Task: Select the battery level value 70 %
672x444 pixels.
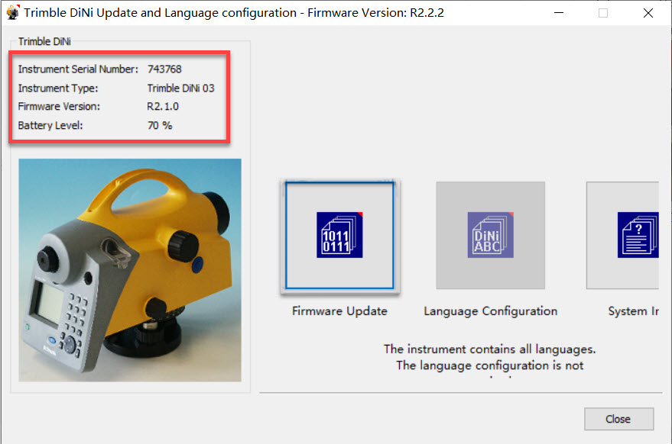Action: tap(160, 125)
